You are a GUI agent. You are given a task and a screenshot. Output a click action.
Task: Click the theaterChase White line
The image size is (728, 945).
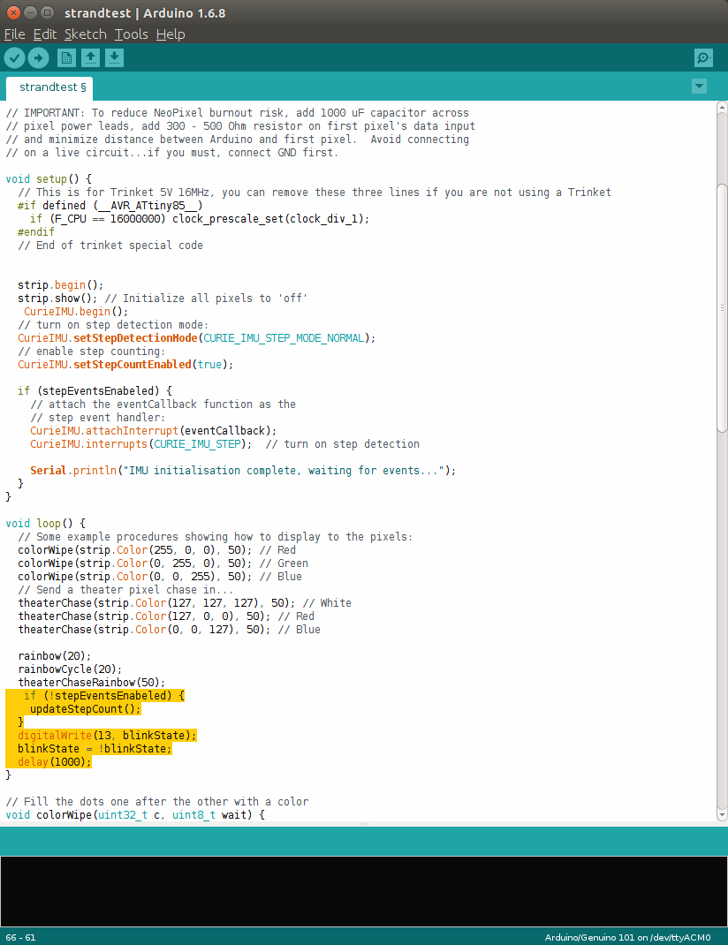point(185,603)
